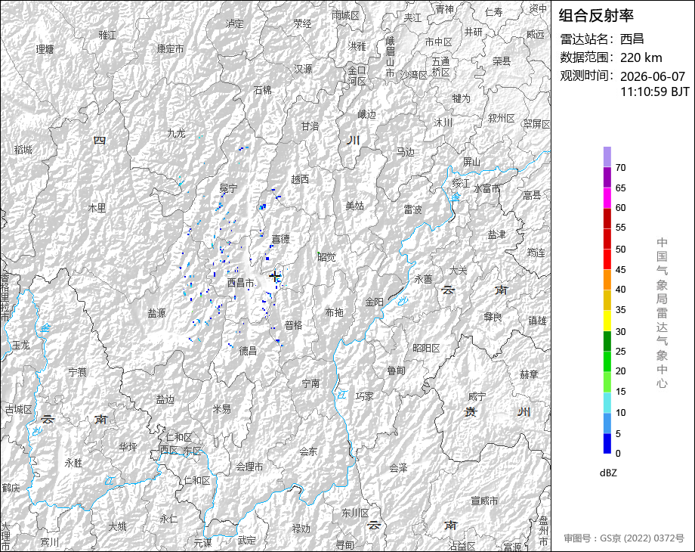
Task: Click the time 11:10:59 BJT
Action: pos(655,91)
